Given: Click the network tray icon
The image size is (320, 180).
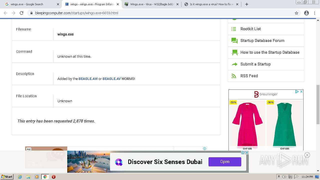Looking at the screenshot, I should (290, 177).
